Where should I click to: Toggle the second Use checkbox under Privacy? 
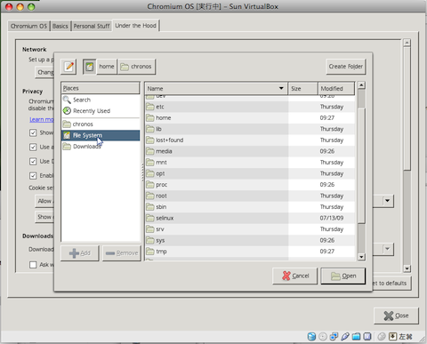pos(33,161)
